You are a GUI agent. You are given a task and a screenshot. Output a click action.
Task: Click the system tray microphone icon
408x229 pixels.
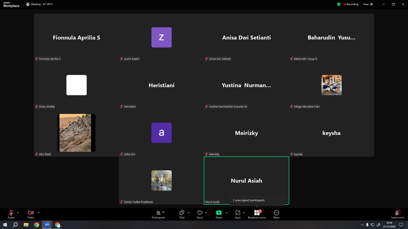click(367, 225)
